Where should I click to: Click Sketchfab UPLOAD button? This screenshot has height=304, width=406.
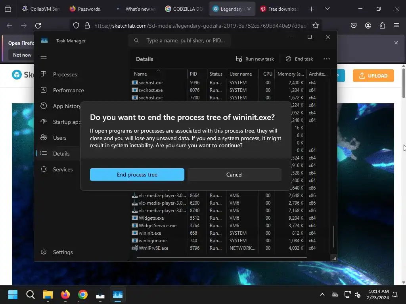pyautogui.click(x=373, y=76)
